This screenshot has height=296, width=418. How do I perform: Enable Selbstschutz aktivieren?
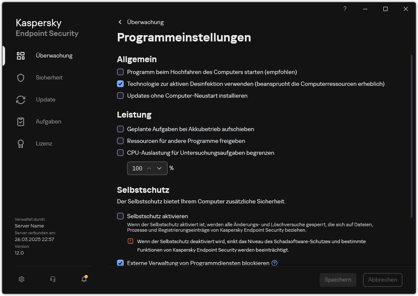(x=120, y=216)
